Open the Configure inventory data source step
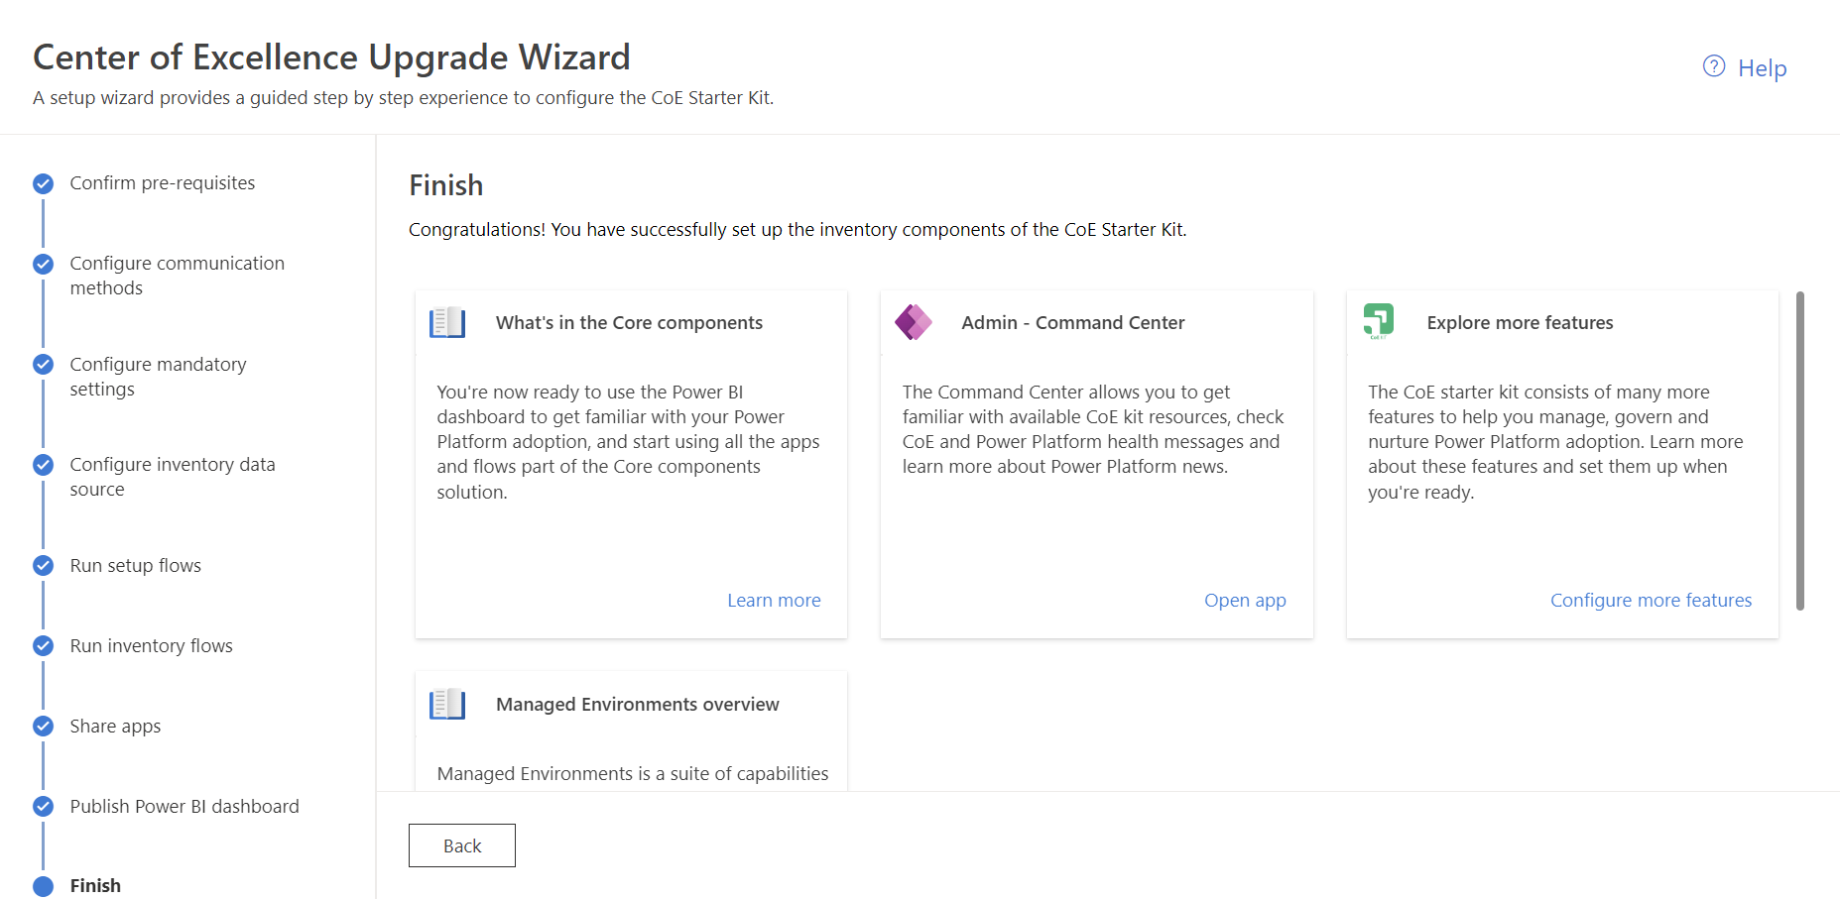The width and height of the screenshot is (1840, 900). pos(172,477)
